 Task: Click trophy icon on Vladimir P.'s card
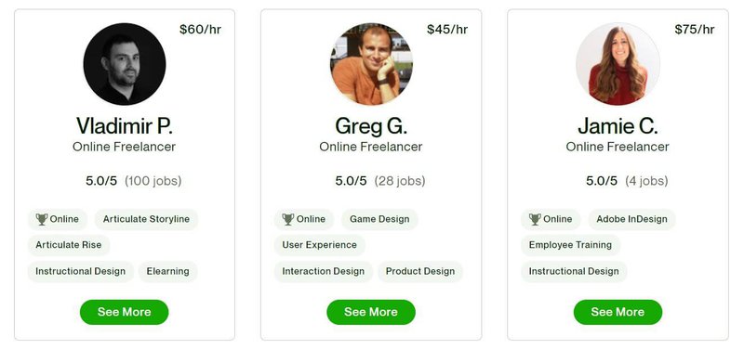coord(42,219)
